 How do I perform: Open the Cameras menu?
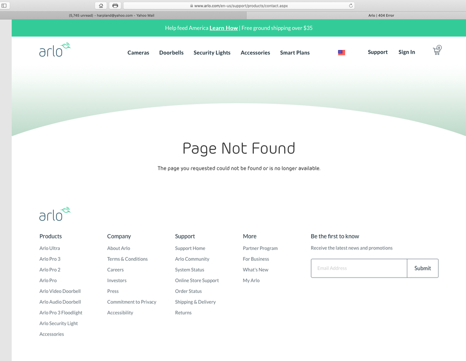point(138,53)
